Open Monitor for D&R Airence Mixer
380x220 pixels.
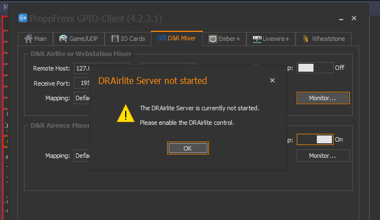(x=323, y=156)
